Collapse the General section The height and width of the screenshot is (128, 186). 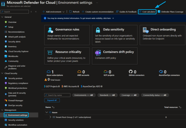coord(2,17)
